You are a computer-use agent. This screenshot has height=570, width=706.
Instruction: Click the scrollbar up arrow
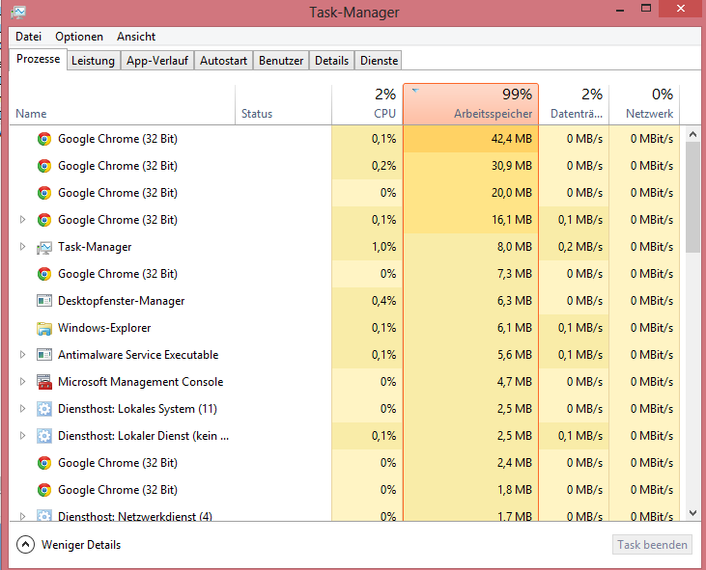(x=692, y=134)
